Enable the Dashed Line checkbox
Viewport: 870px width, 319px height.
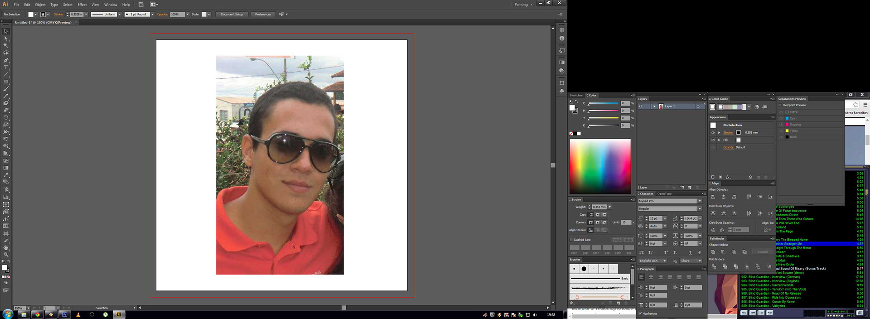coord(571,240)
